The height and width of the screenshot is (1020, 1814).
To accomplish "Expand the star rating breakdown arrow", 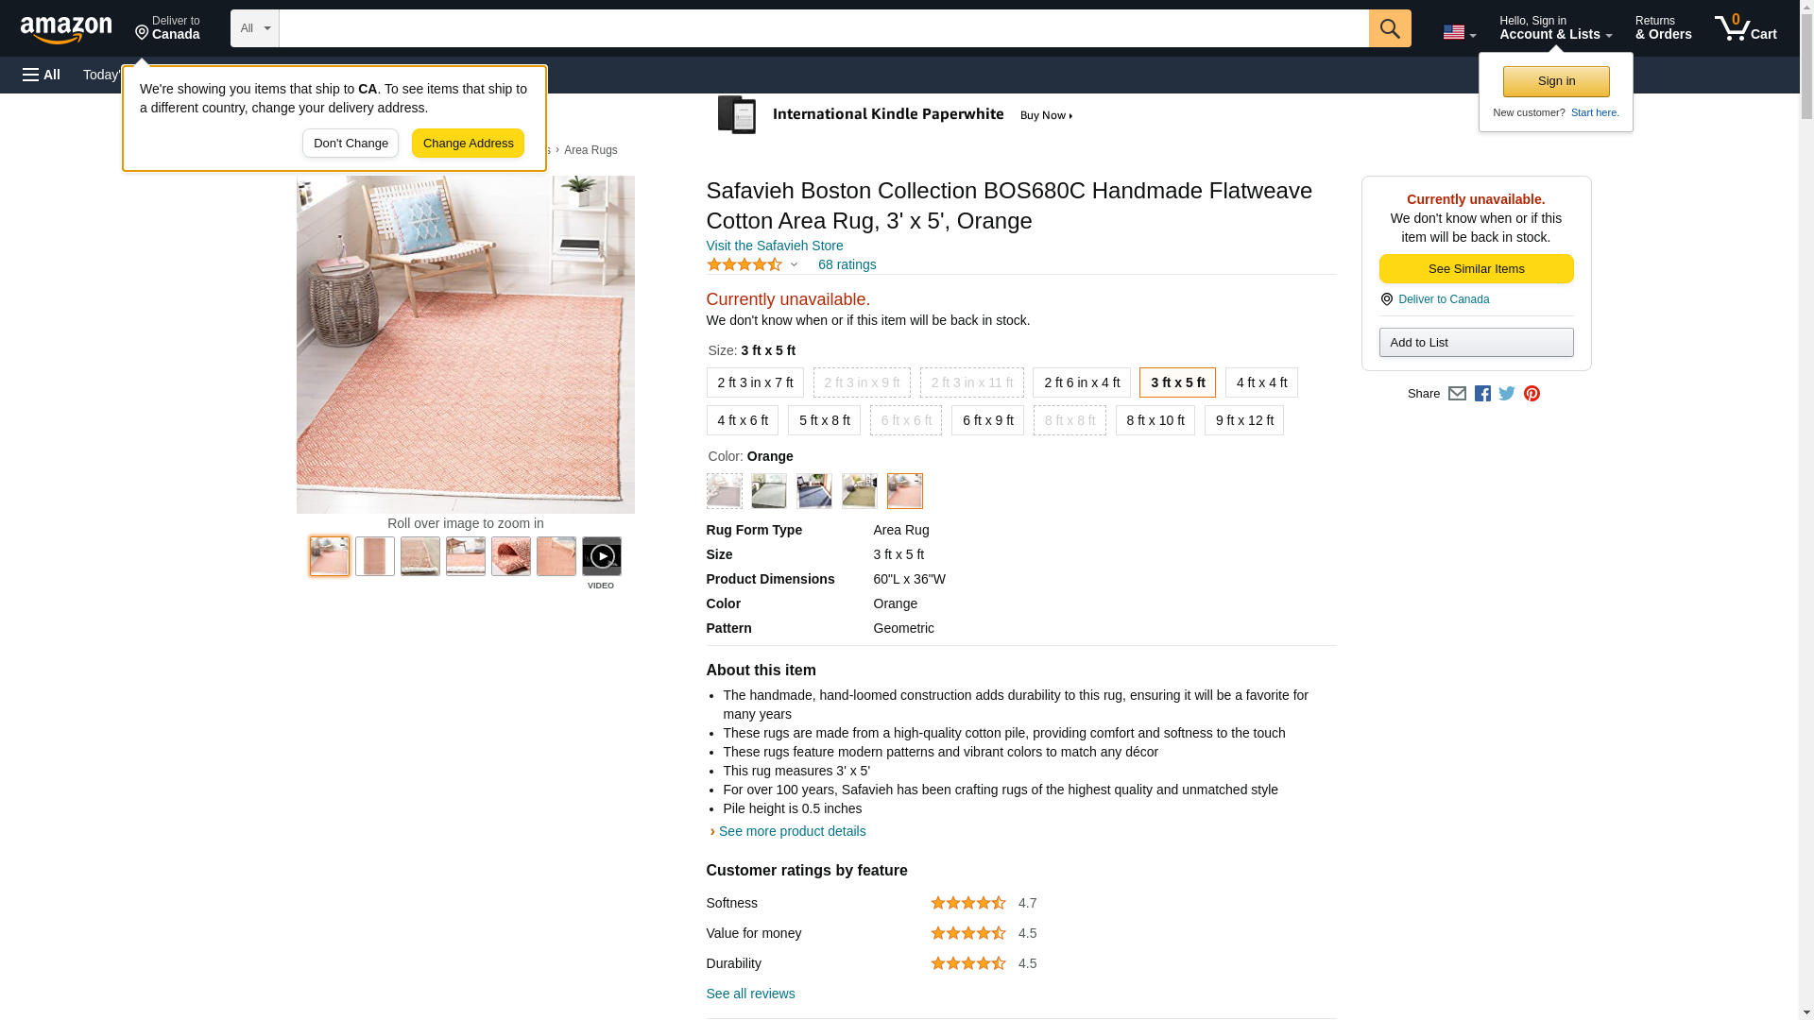I will tap(794, 265).
